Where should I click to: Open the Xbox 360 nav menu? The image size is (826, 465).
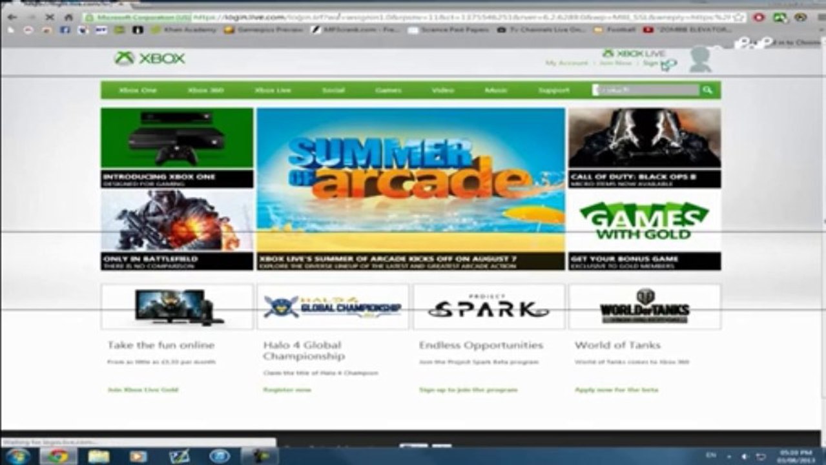(x=206, y=90)
